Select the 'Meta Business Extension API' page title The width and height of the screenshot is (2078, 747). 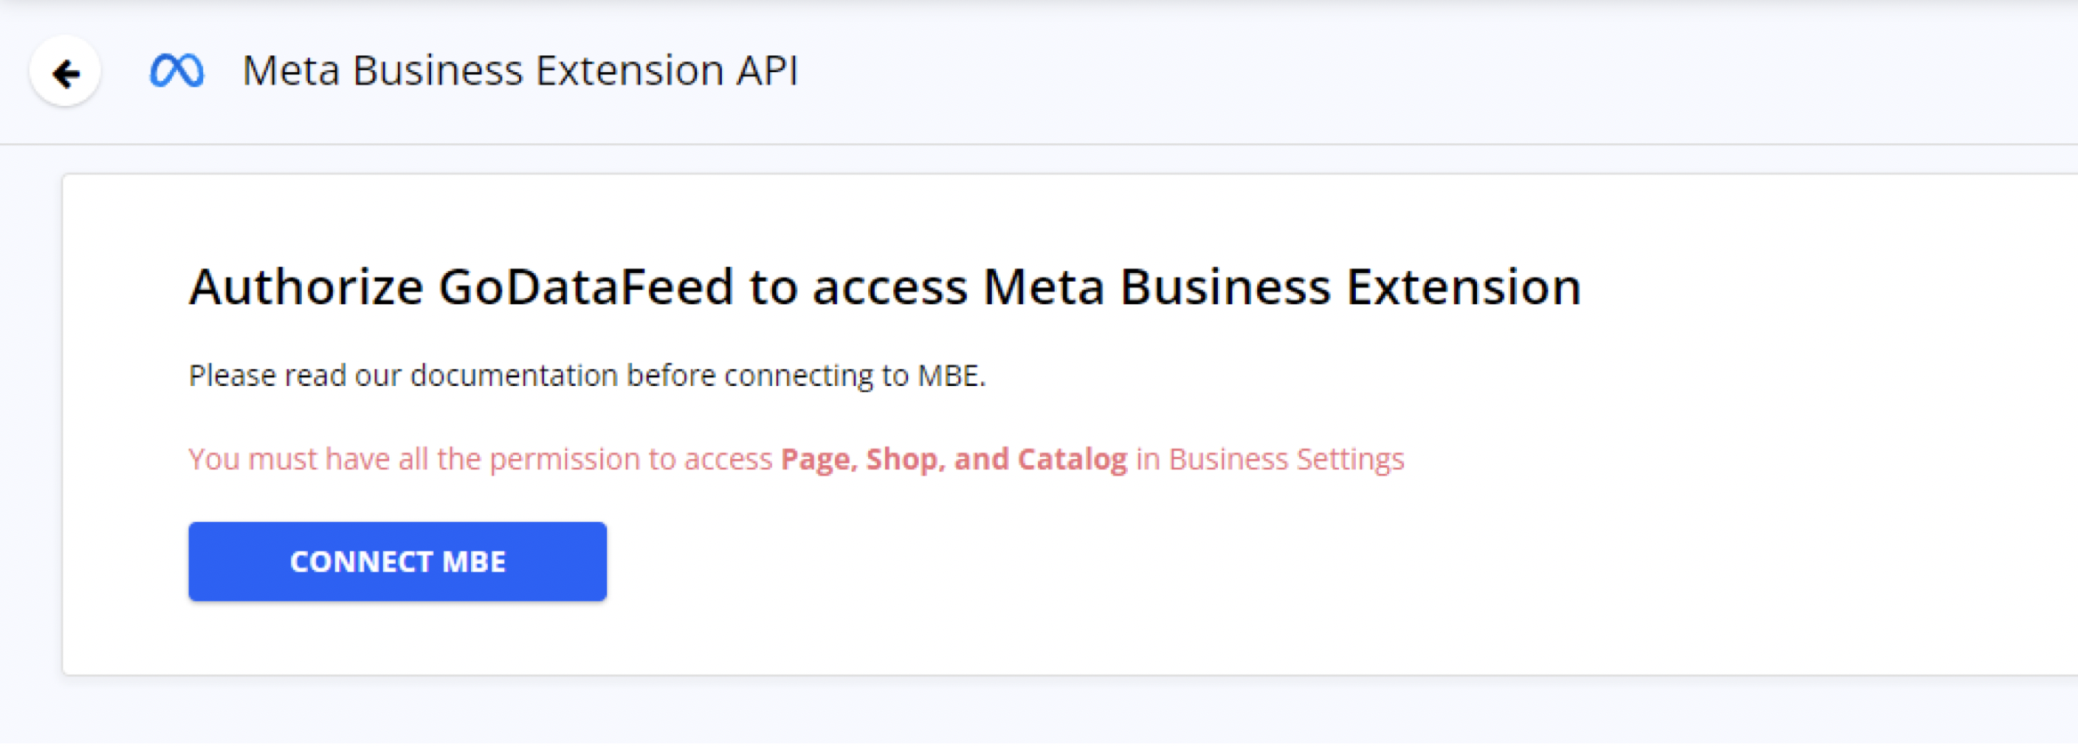(520, 70)
